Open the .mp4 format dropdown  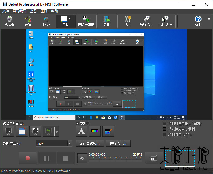(54, 143)
